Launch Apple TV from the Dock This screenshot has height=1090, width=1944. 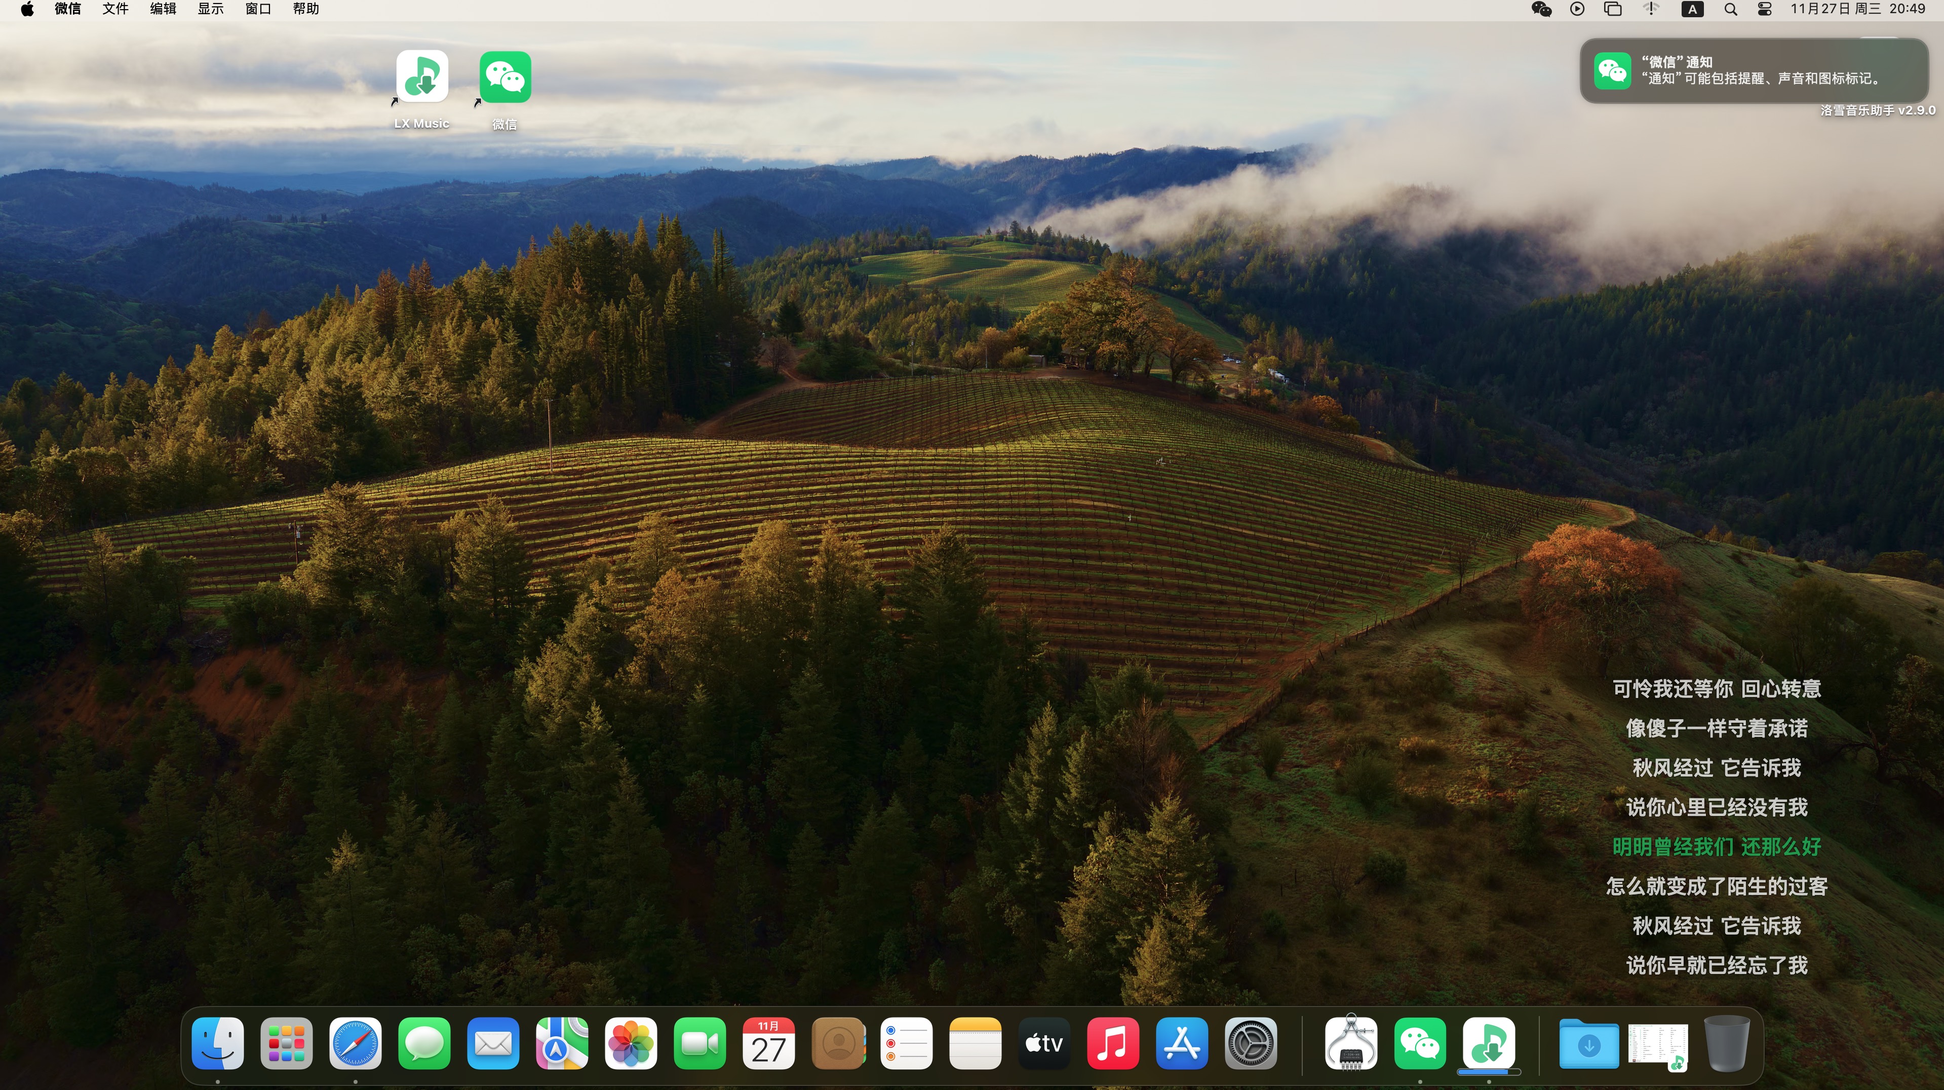pos(1044,1044)
